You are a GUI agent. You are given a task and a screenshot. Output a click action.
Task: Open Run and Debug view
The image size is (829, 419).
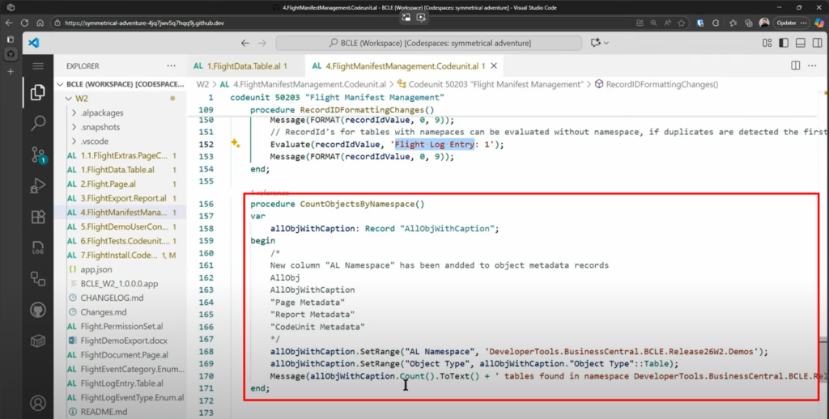[38, 186]
